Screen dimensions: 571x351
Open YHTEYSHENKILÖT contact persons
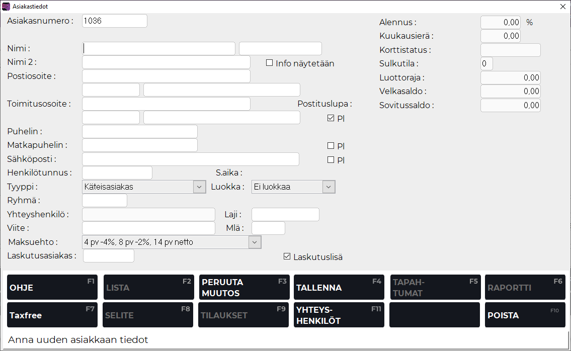point(339,315)
